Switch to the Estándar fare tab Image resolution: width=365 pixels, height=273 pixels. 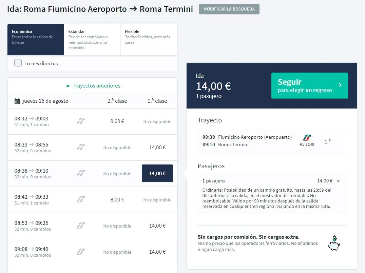coord(92,39)
